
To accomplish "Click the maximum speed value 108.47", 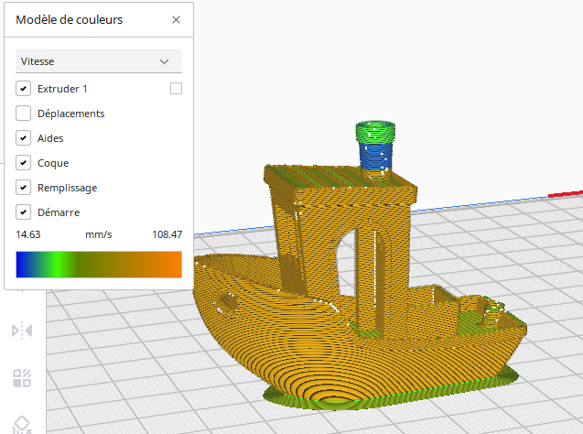I will coord(167,234).
